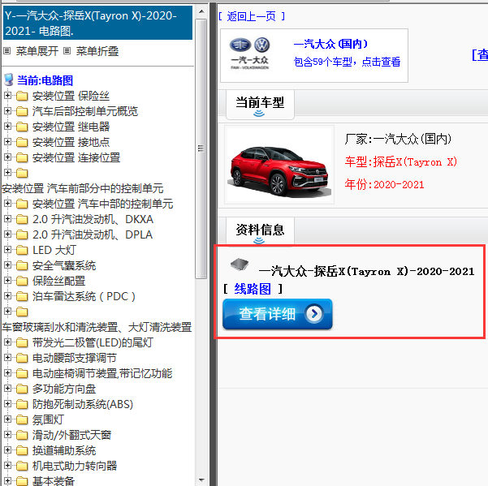Click the FAW-Volkswagen brand logo
Screen dimensions: 488x486
[249, 54]
